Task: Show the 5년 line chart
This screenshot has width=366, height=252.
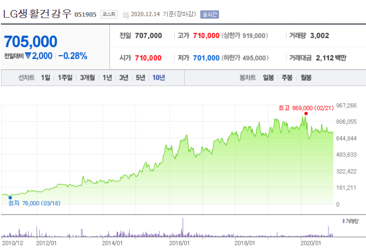Action: click(x=140, y=78)
